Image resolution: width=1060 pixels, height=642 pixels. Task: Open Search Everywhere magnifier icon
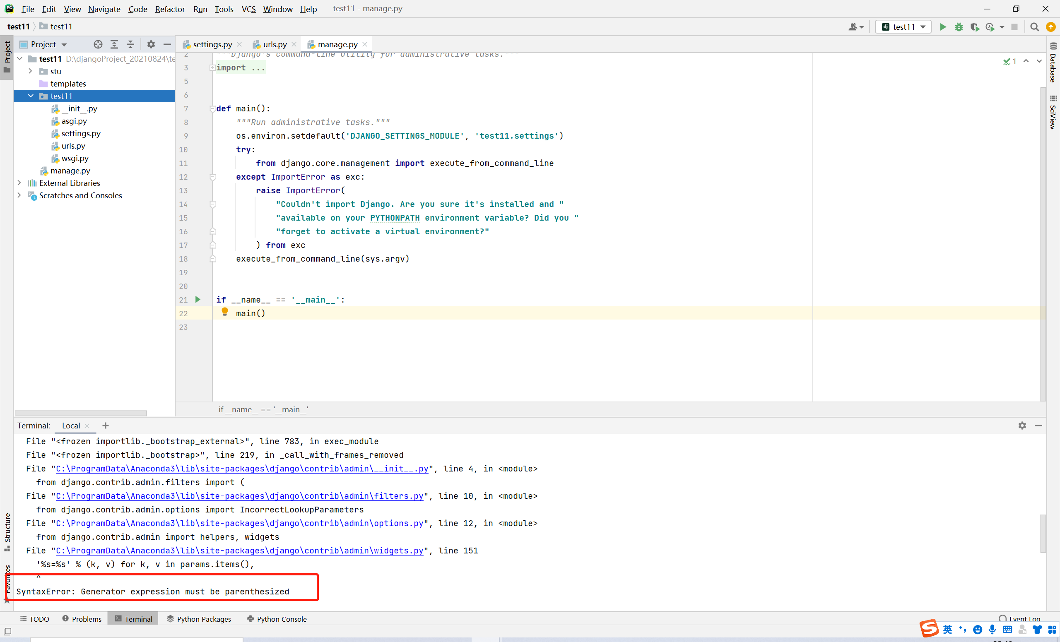(x=1034, y=27)
